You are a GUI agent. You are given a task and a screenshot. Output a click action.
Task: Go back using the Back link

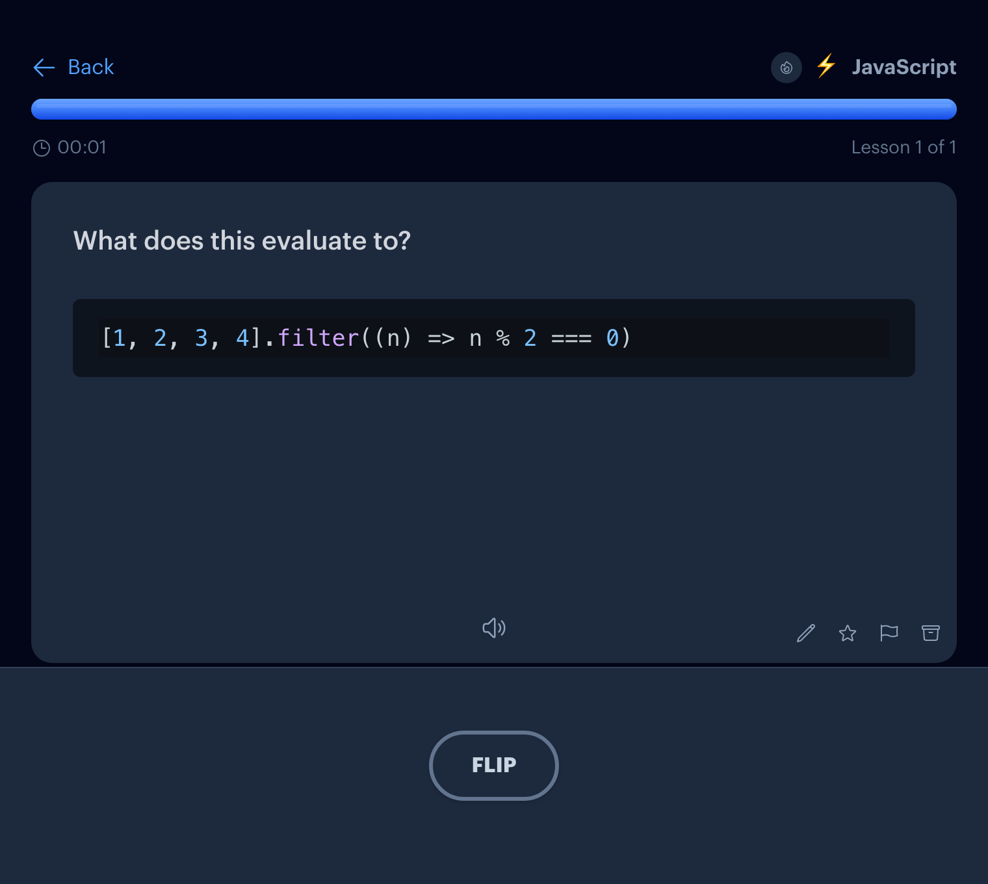(73, 67)
